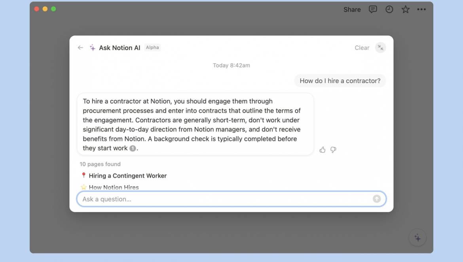This screenshot has width=463, height=262.
Task: Click the red pin icon beside Hiring a Contingent Worker
Action: coord(83,175)
